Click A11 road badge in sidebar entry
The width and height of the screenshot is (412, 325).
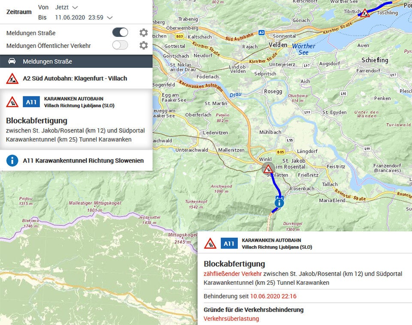[x=31, y=102]
